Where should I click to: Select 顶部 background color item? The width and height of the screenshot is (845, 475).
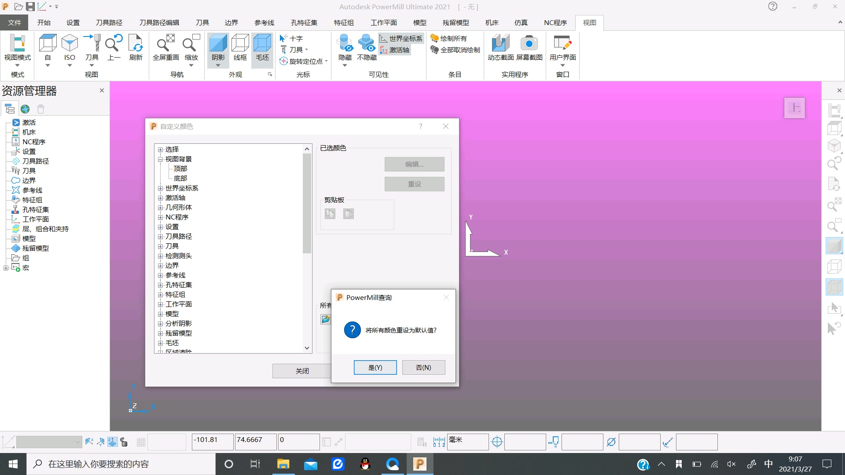[x=180, y=169]
